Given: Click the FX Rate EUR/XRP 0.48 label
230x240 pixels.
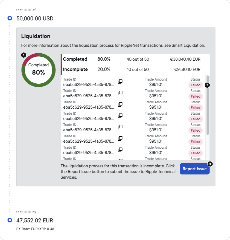Looking at the screenshot, I should [x=36, y=229].
